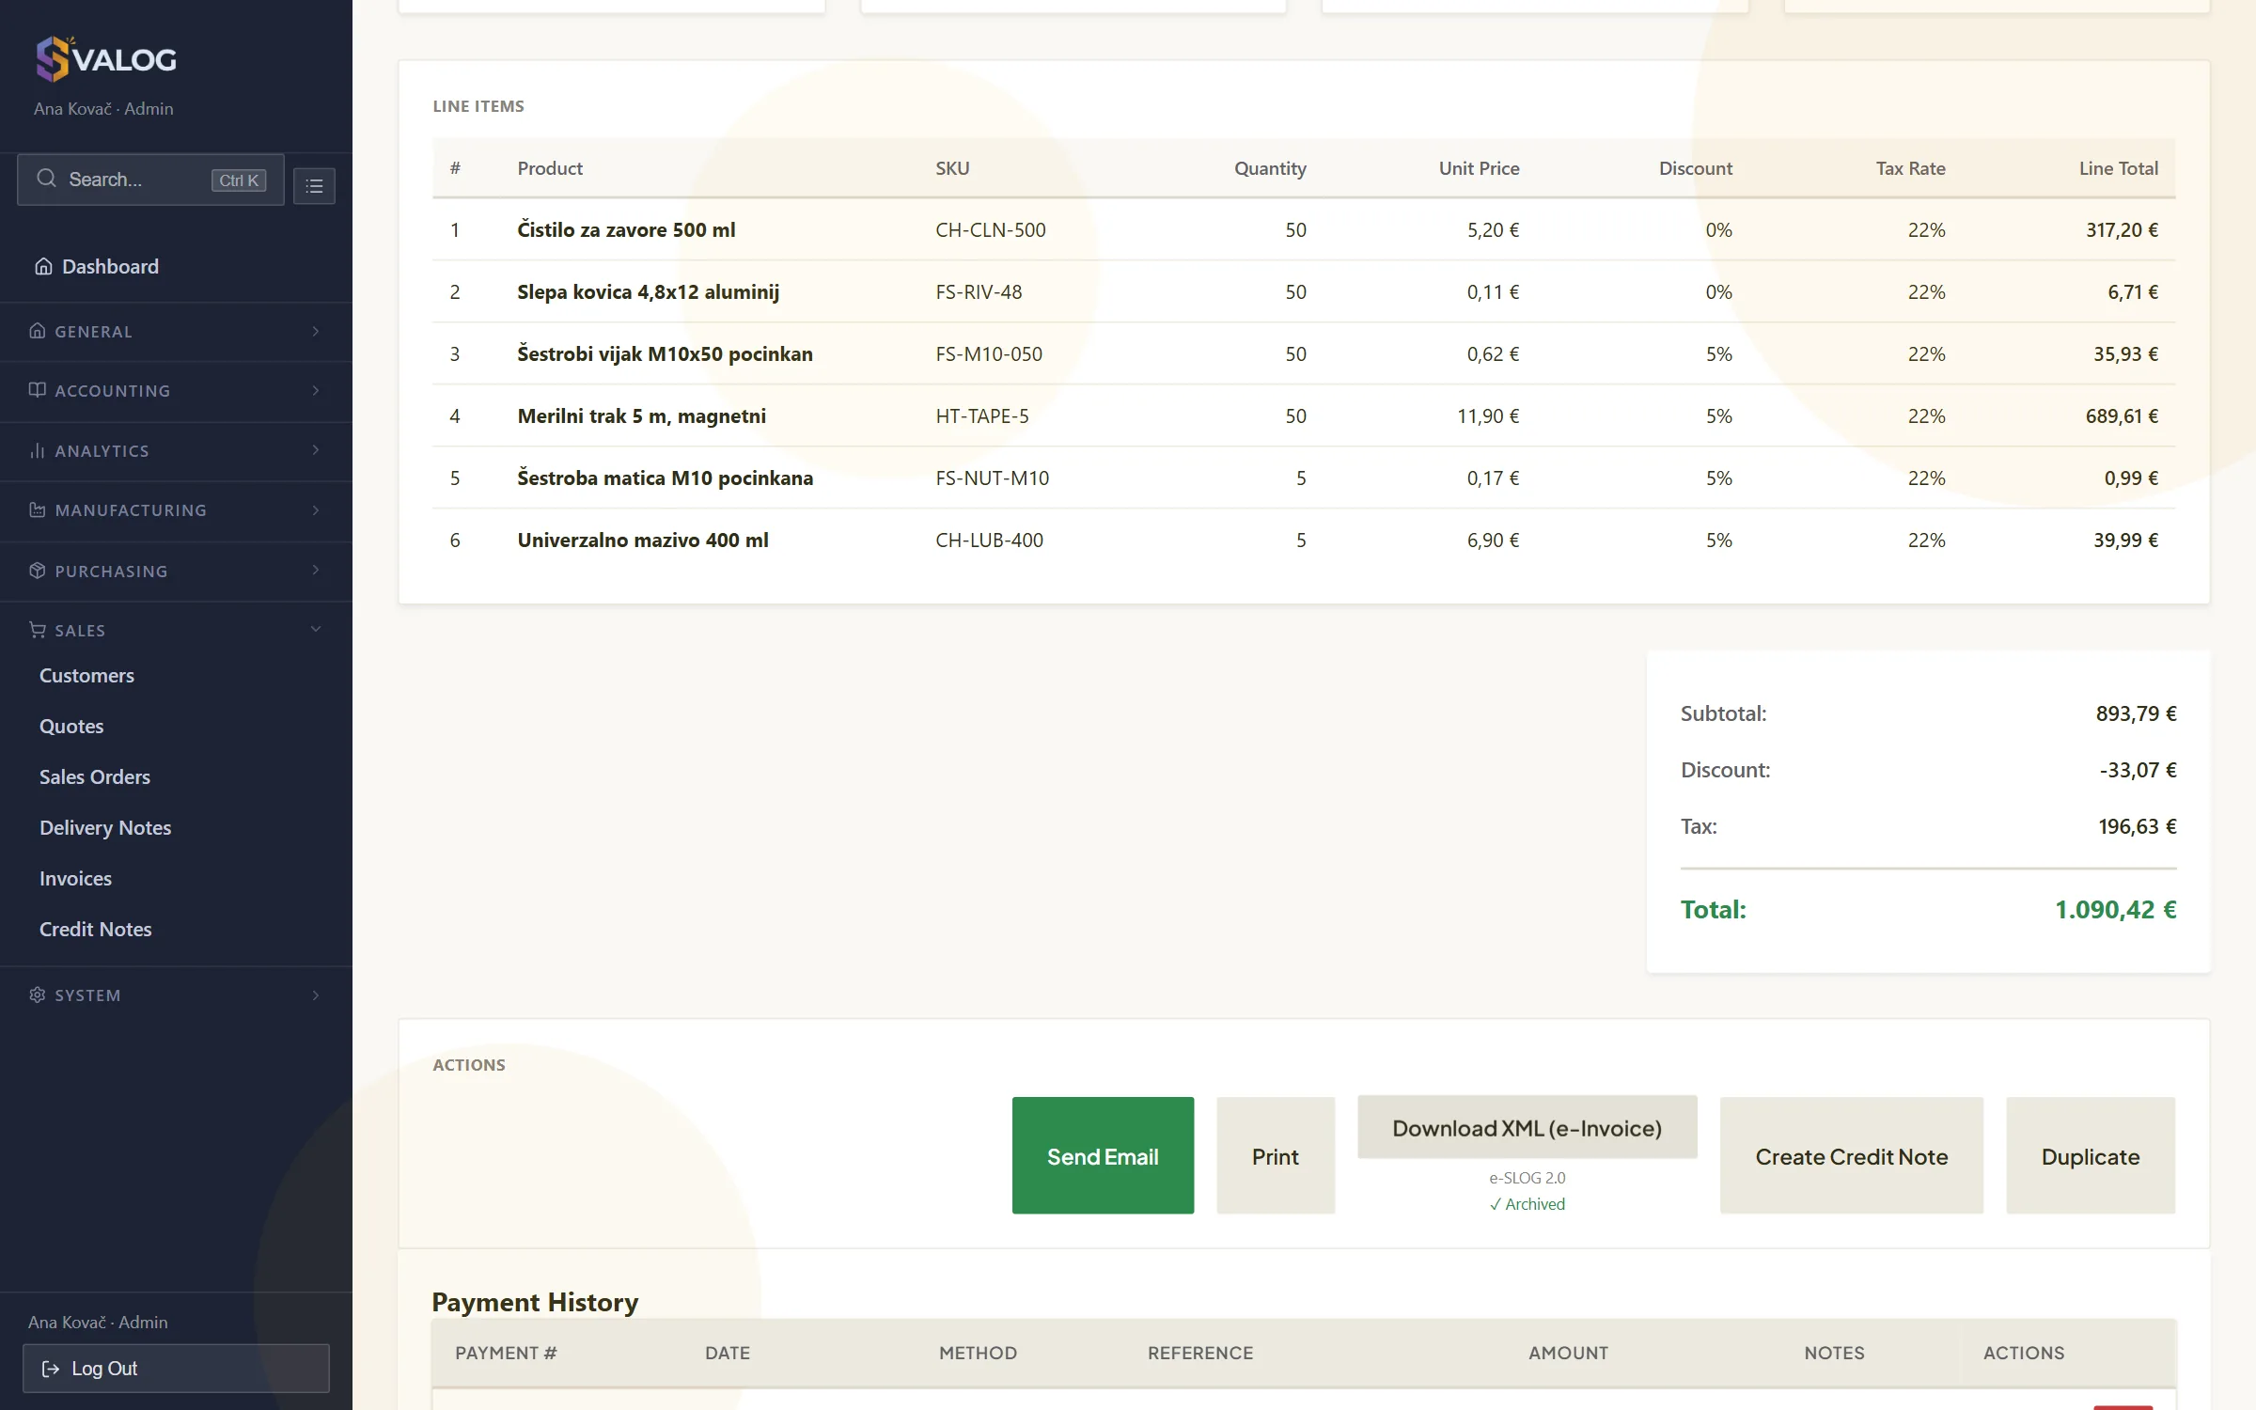Expand the Manufacturing section chevron

316,509
